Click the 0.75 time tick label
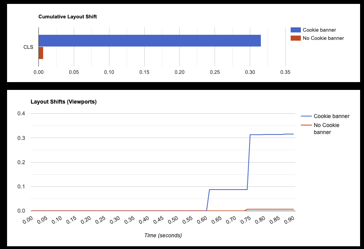 [246, 220]
